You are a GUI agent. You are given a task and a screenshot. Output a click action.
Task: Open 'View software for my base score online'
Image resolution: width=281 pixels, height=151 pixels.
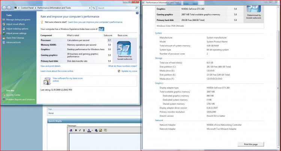click(67, 80)
